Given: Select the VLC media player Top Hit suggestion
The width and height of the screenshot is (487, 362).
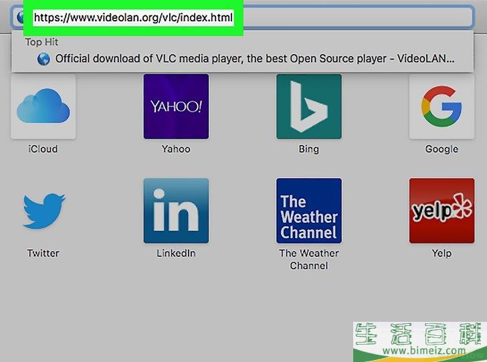Looking at the screenshot, I should (254, 59).
